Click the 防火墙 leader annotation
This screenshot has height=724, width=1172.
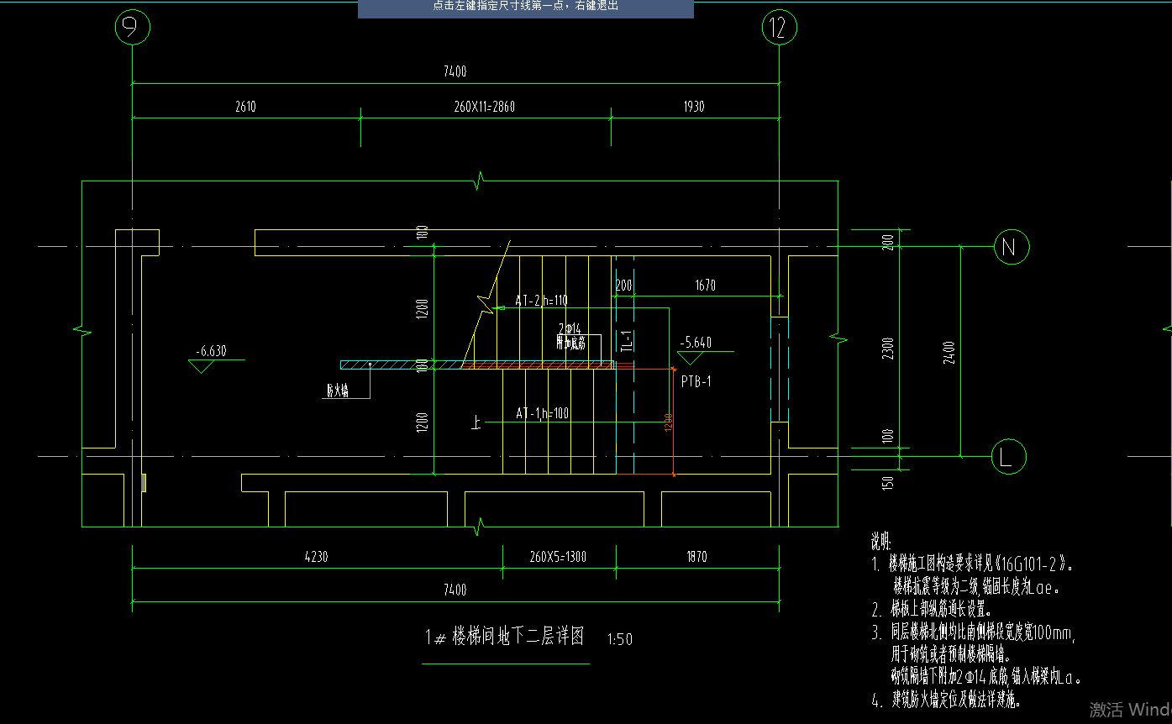click(x=338, y=391)
